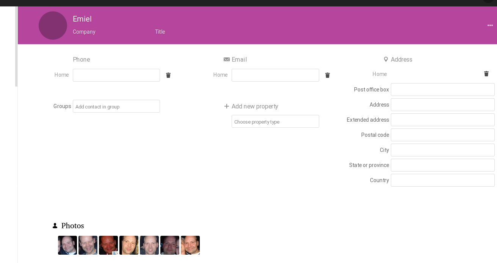Select the second face photo thumbnail
The image size is (497, 263).
88,245
